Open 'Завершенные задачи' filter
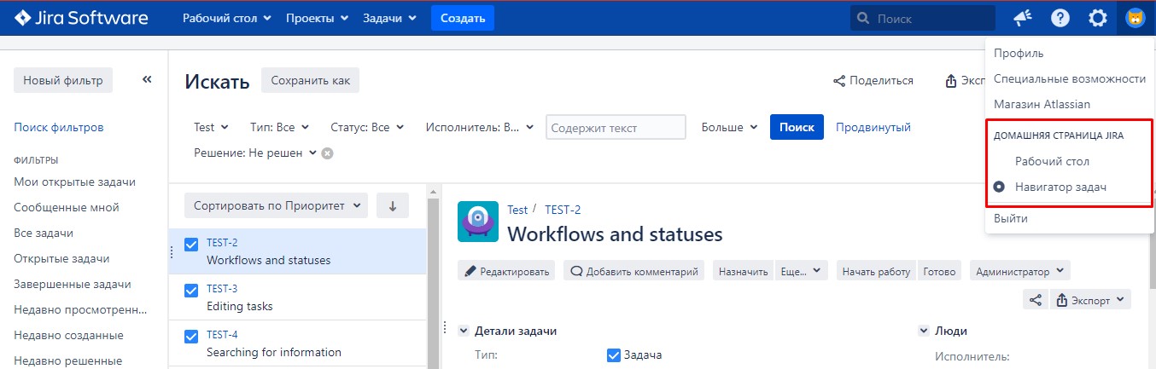The height and width of the screenshot is (369, 1156). point(73,284)
